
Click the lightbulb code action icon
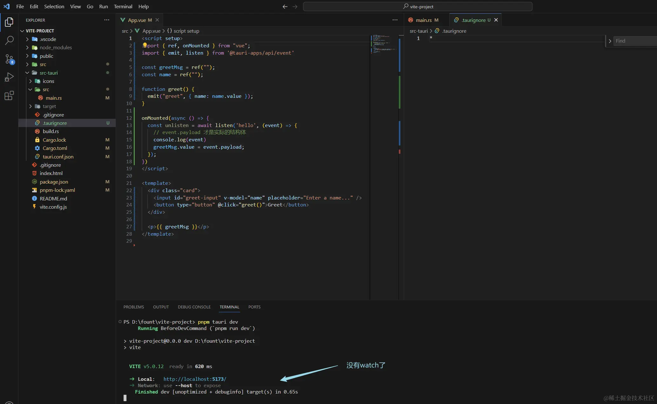pyautogui.click(x=145, y=45)
